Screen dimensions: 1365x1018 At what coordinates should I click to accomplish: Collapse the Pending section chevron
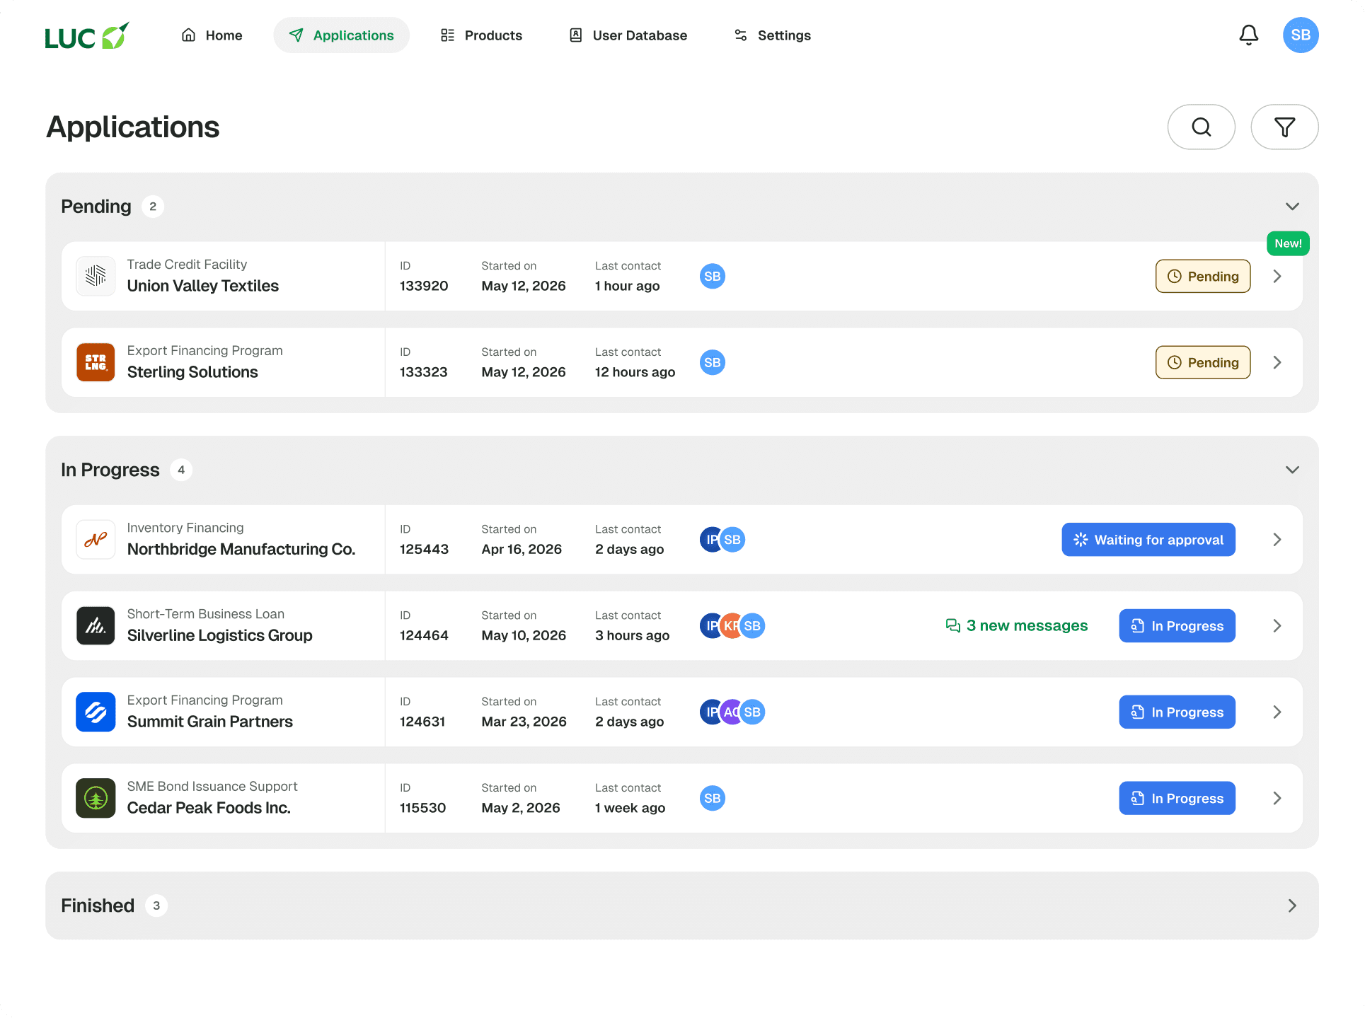tap(1291, 207)
